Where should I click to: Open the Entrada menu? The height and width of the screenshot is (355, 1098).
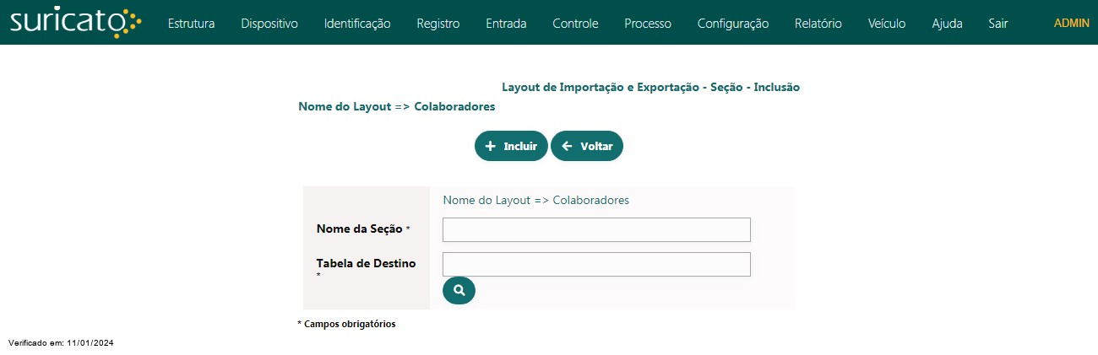click(x=506, y=24)
